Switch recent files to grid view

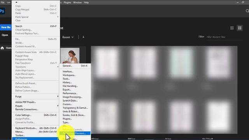240,28
